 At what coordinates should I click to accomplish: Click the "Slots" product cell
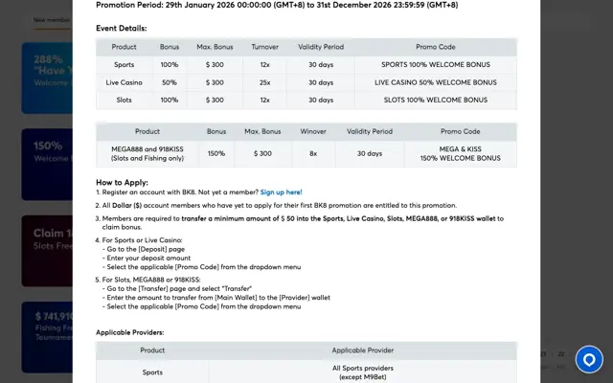point(124,100)
